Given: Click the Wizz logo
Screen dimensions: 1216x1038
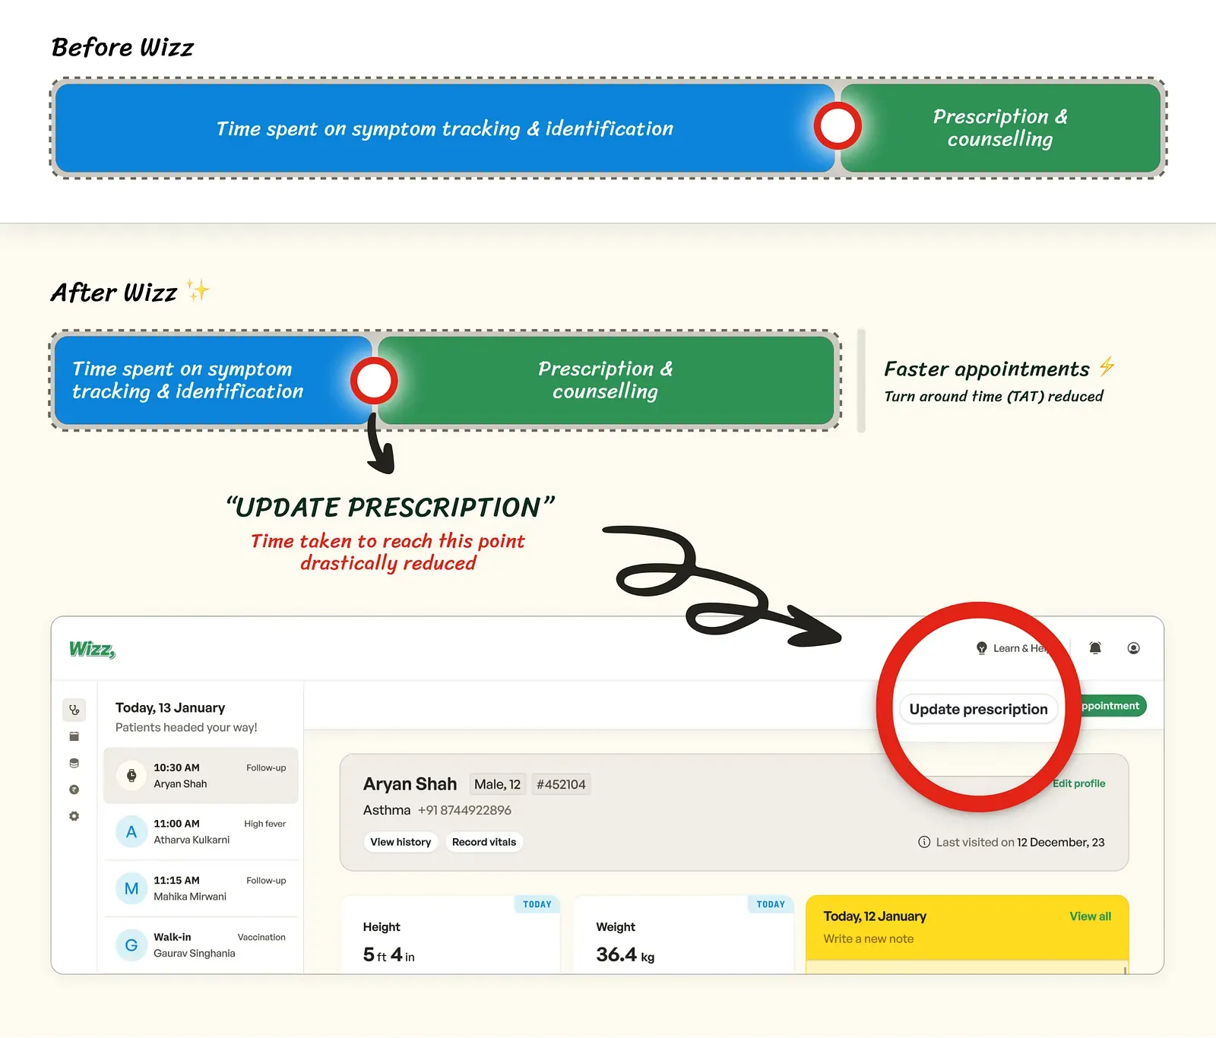Looking at the screenshot, I should (92, 649).
